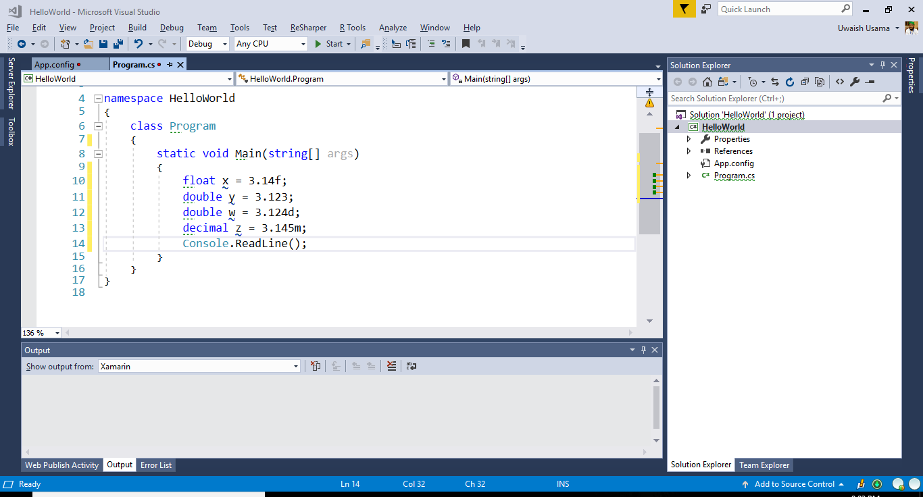This screenshot has width=923, height=497.
Task: Open the Any CPU platform dropdown
Action: 303,43
